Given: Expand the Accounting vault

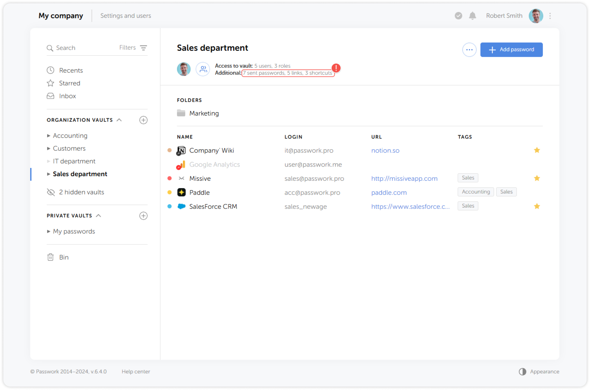Looking at the screenshot, I should click(x=49, y=136).
